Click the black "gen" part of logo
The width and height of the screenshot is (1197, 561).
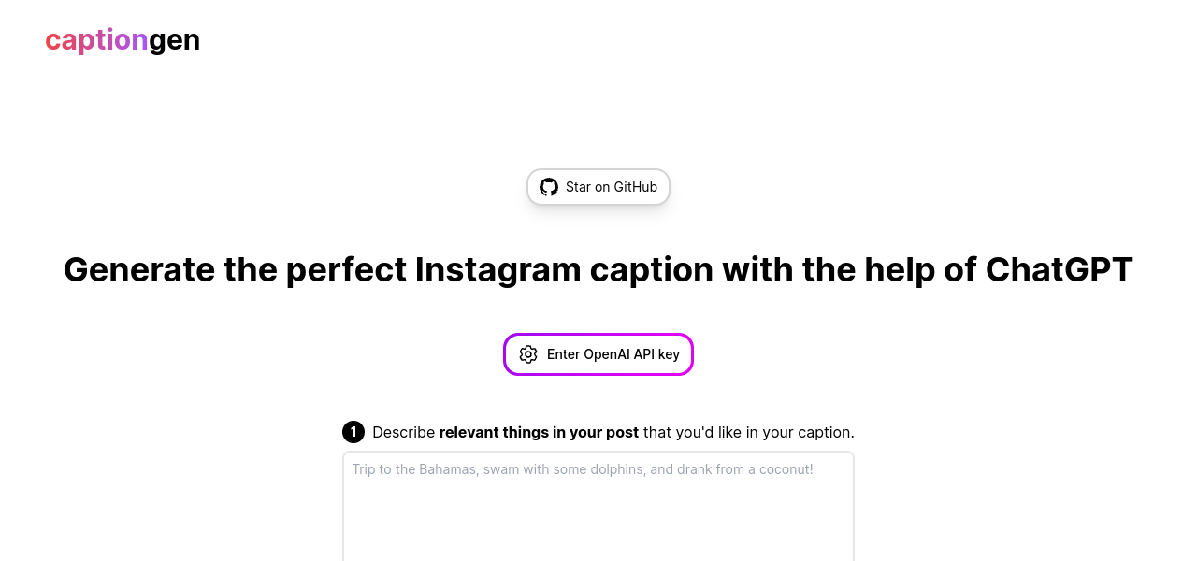[175, 40]
